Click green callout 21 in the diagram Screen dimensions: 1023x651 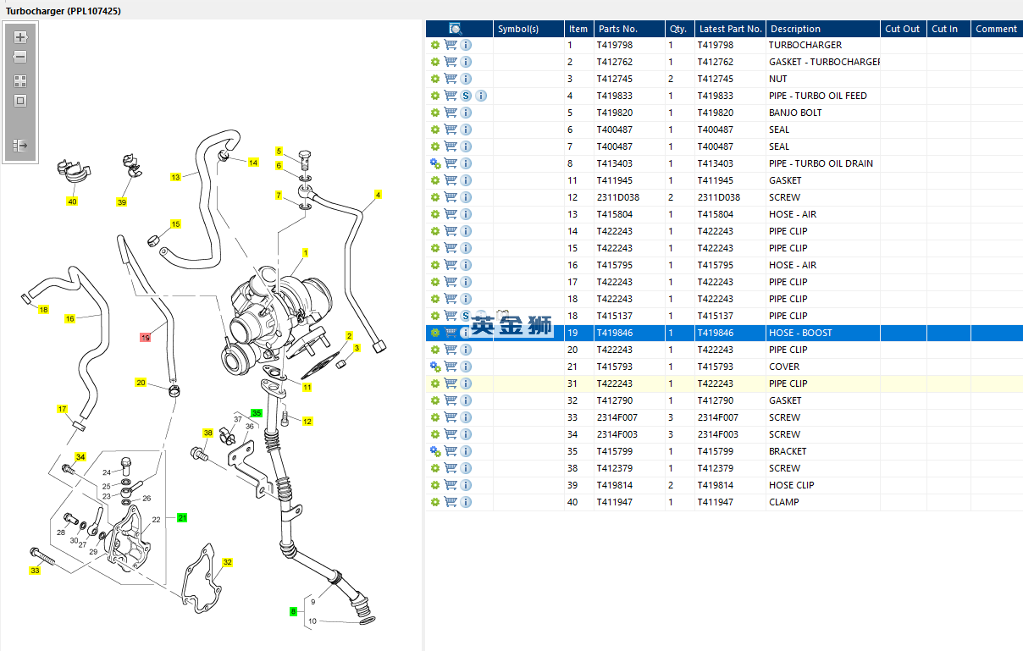182,517
